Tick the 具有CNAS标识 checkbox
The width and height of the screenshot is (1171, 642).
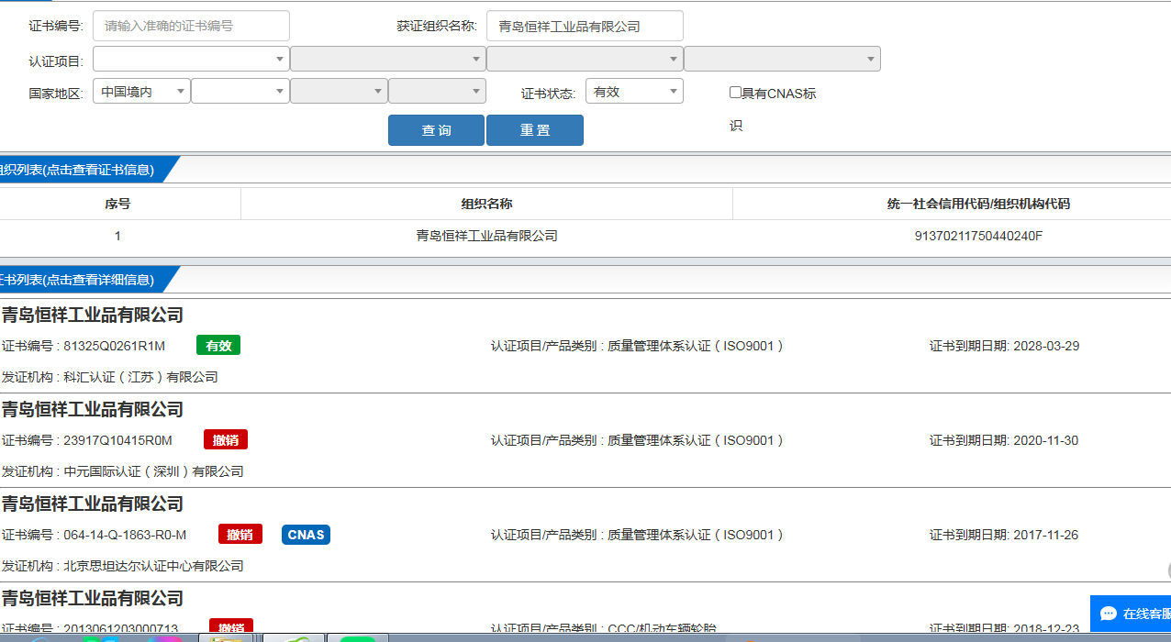(735, 92)
